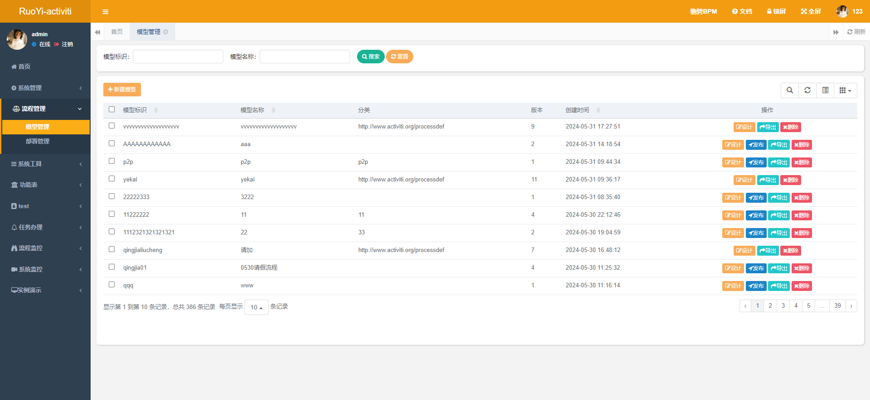Focus the 模型标识 input field
Screen dimensions: 870x400
pyautogui.click(x=178, y=57)
